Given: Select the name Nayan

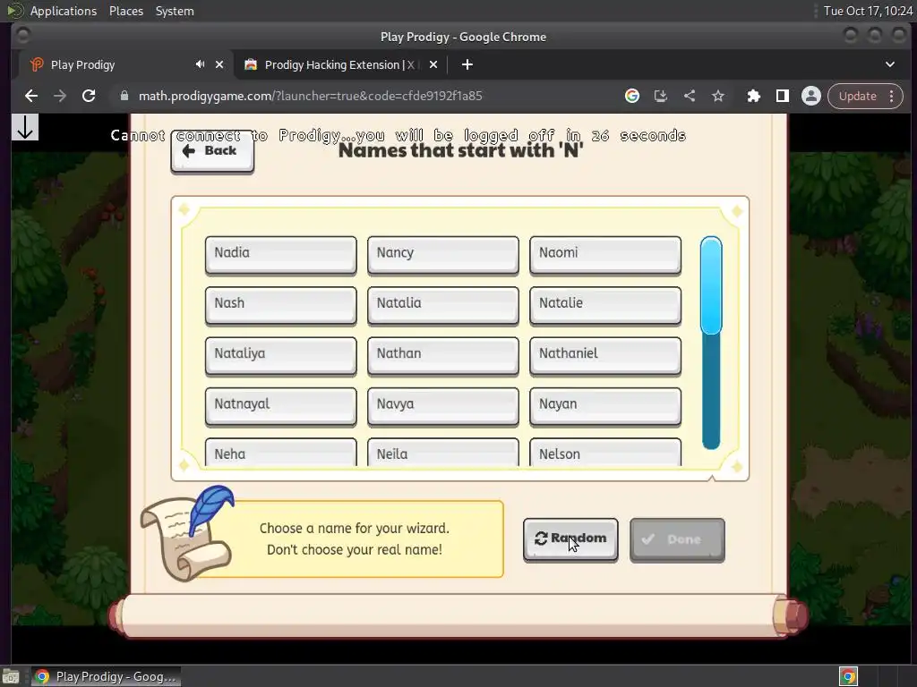Looking at the screenshot, I should 605,405.
